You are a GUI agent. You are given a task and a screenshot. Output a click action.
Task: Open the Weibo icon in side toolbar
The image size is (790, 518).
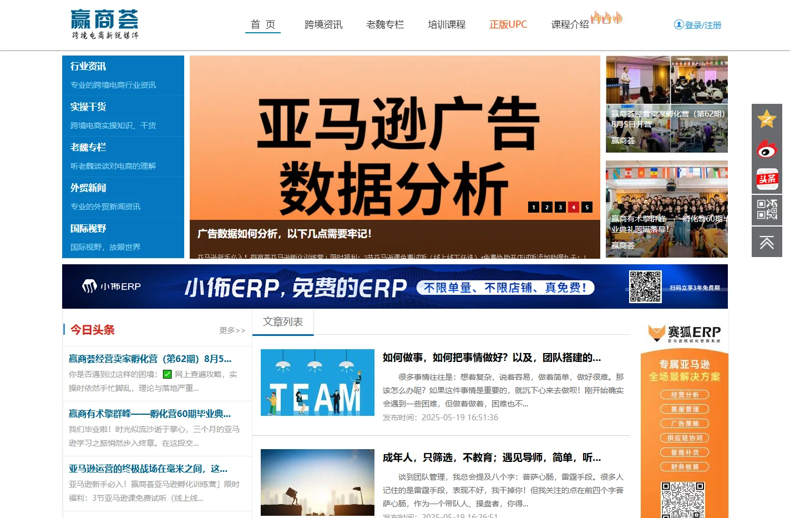pos(767,149)
